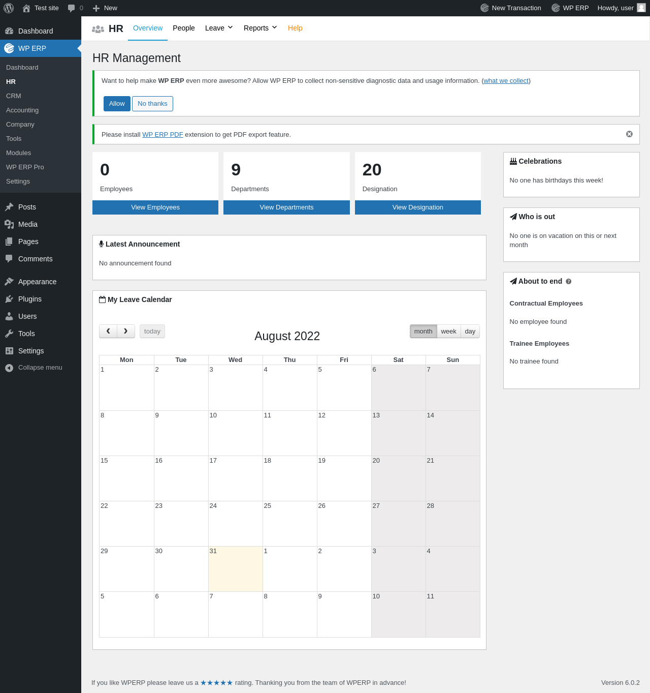Click 'No one has birthdays this week!' text

tap(557, 180)
